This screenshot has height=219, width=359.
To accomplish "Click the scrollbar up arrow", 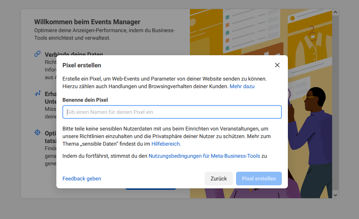I will coord(336,12).
